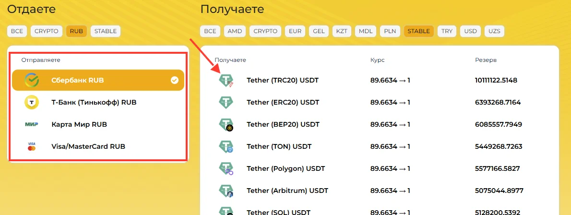Screen dimensions: 571x215
Task: Choose AMD currency filter
Action: tap(235, 31)
